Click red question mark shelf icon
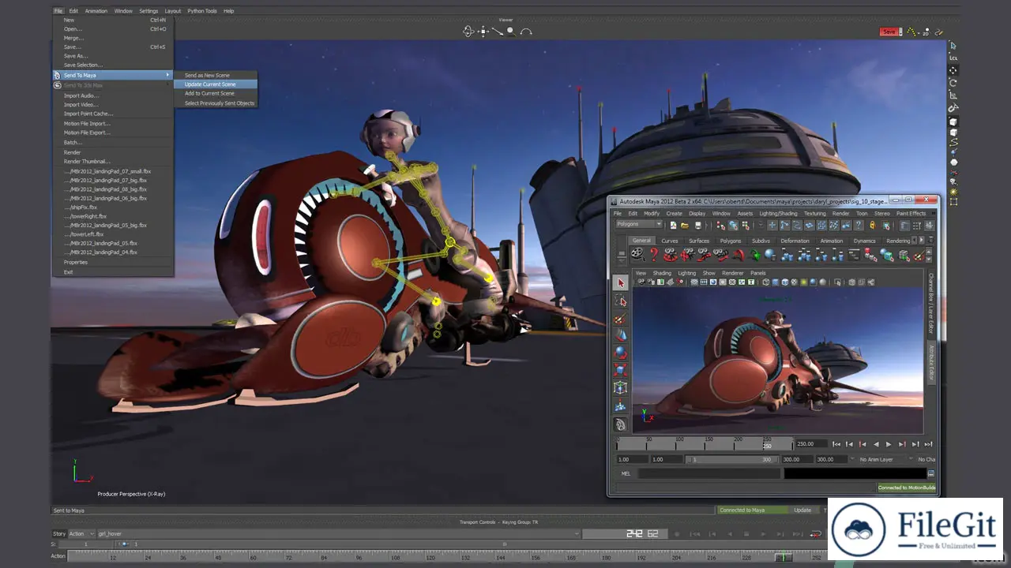This screenshot has width=1011, height=568. click(x=654, y=254)
